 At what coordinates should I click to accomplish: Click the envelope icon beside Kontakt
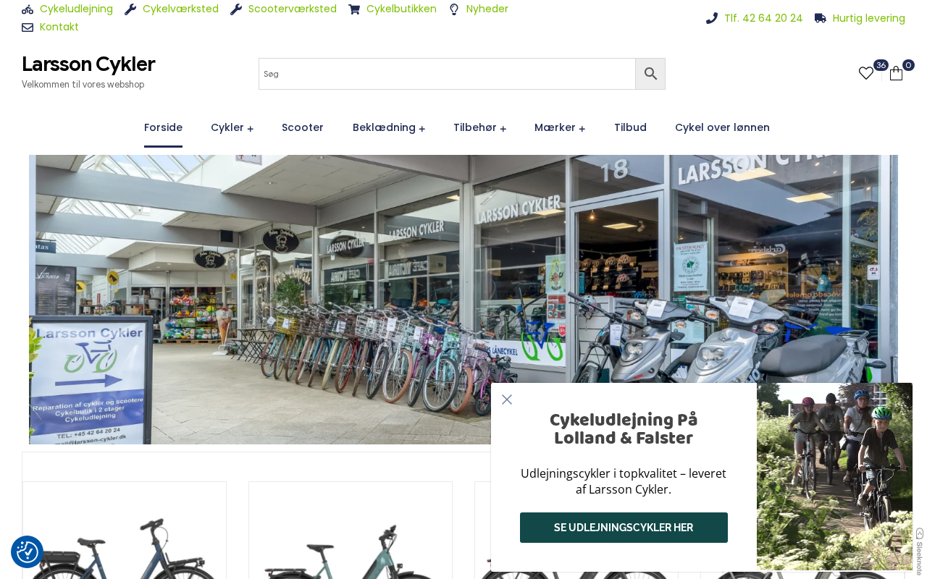tap(28, 28)
